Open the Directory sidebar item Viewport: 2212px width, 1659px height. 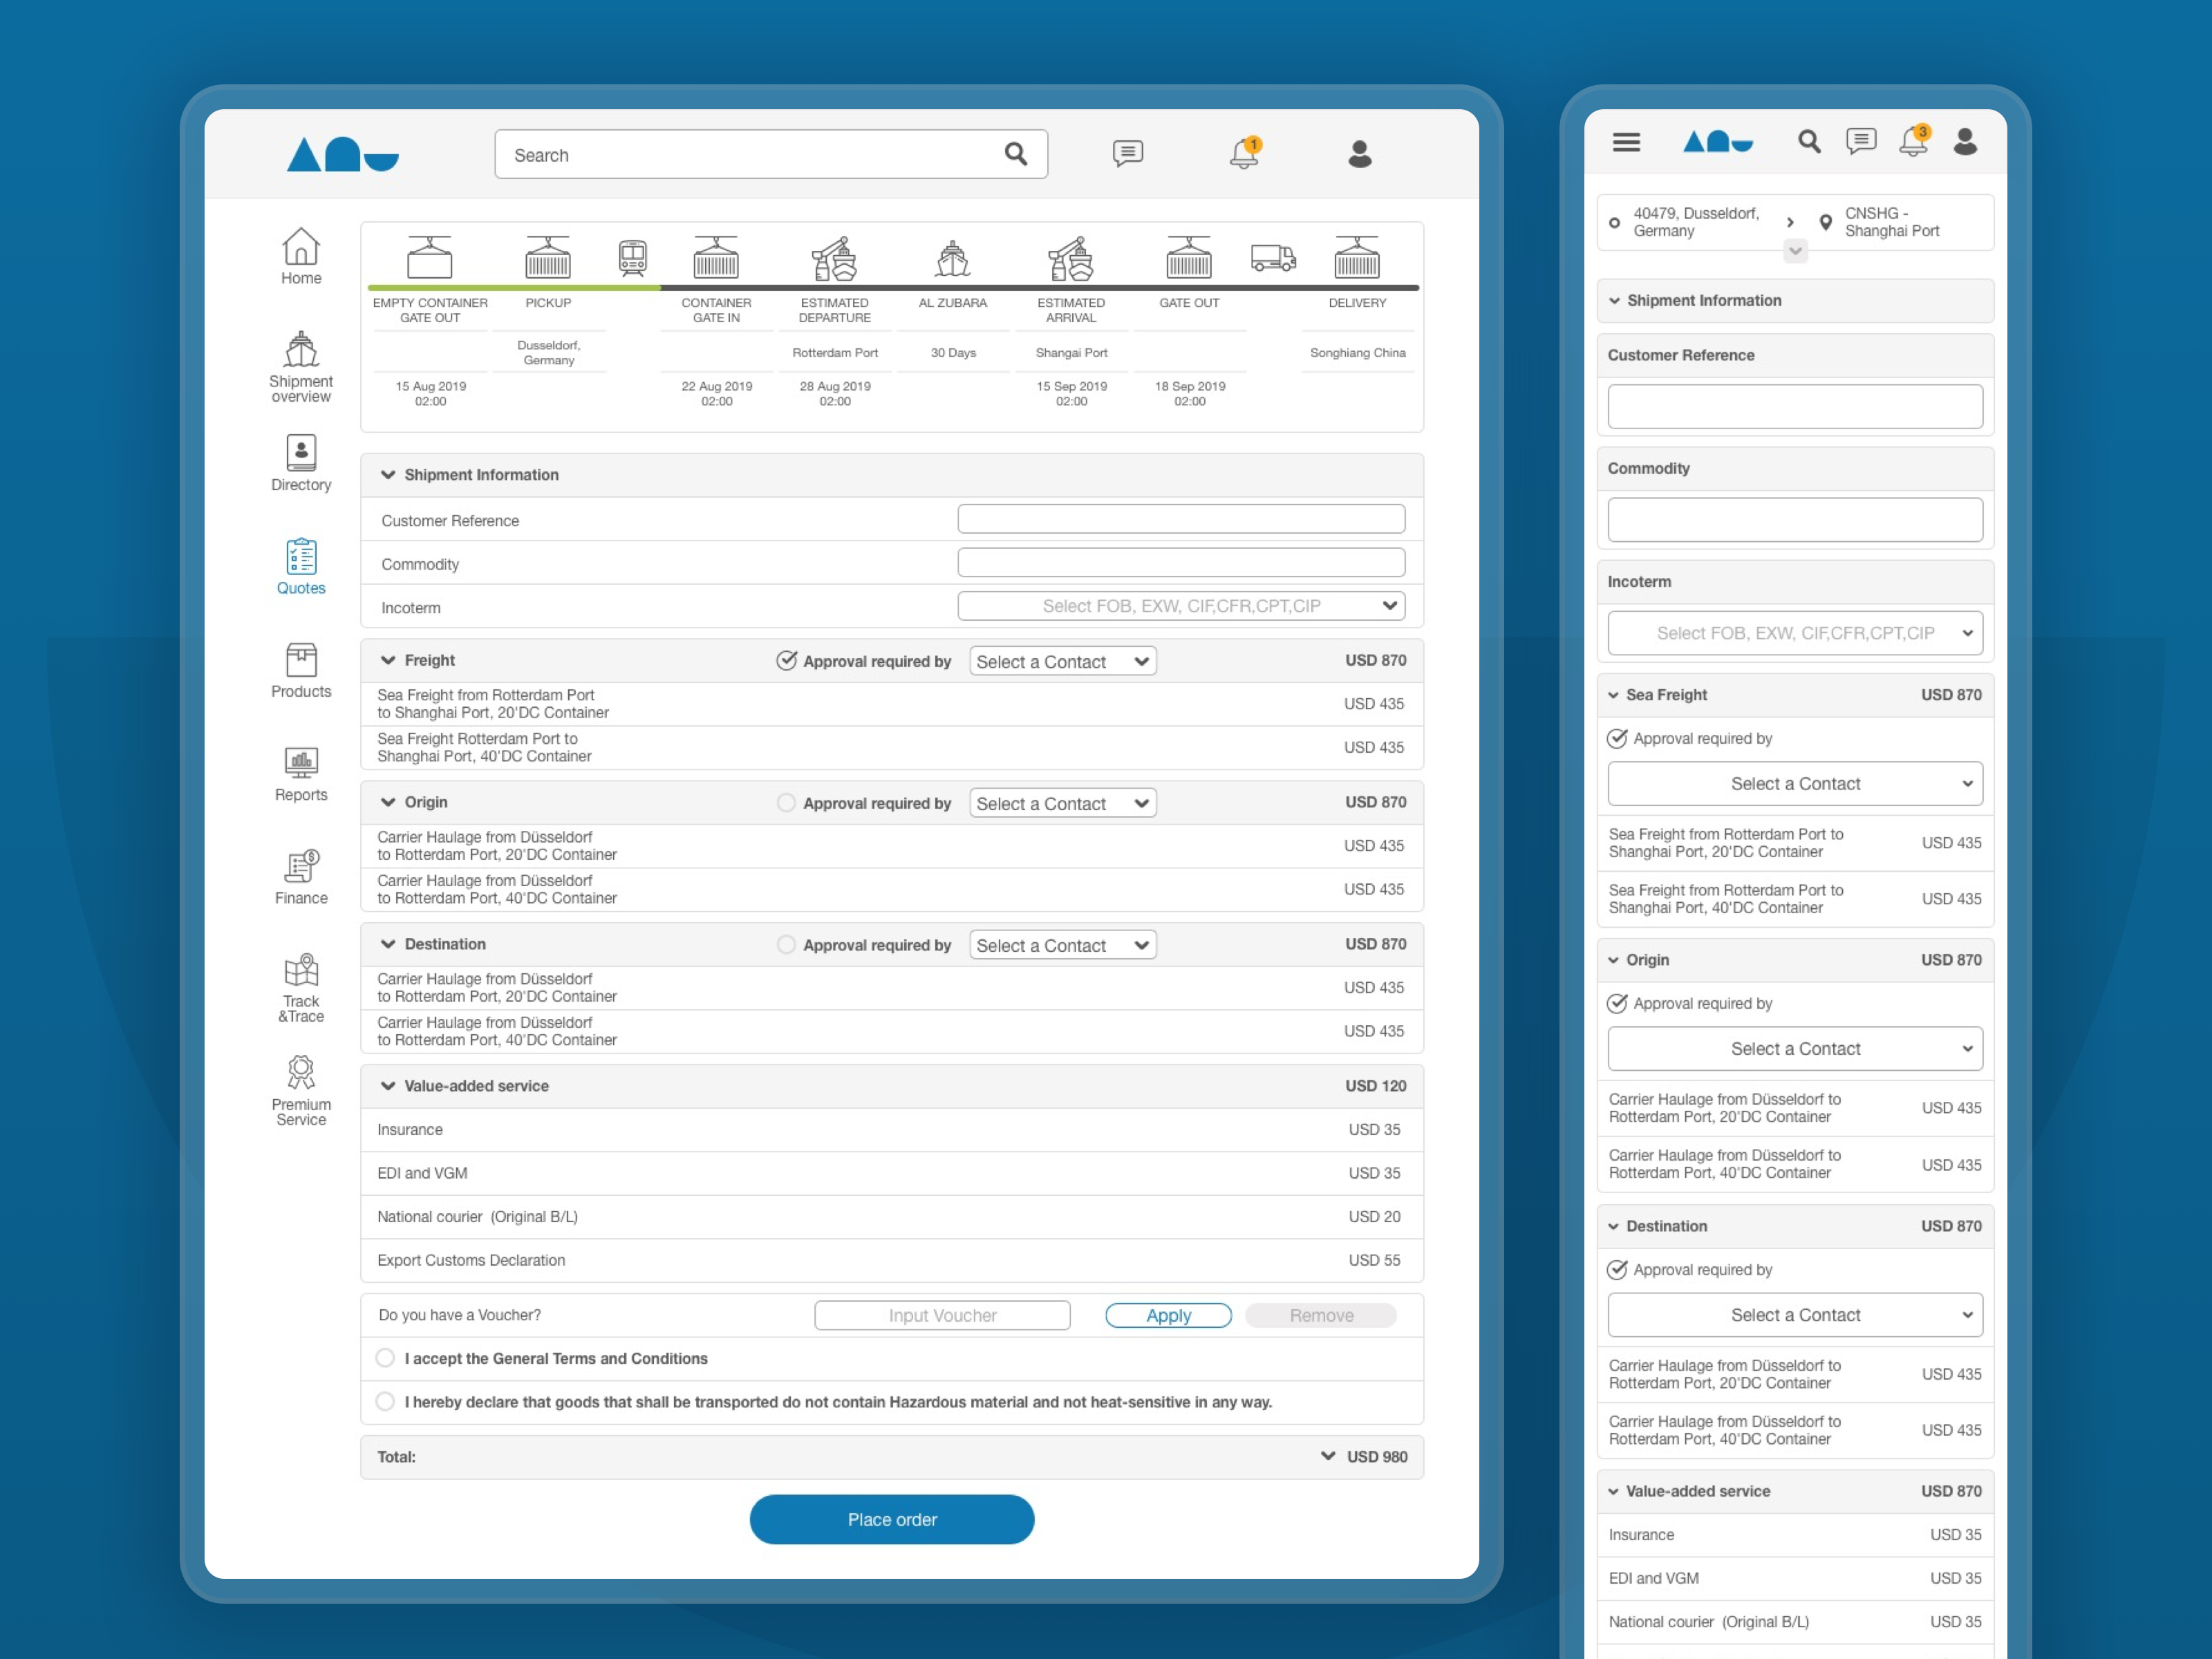(301, 453)
